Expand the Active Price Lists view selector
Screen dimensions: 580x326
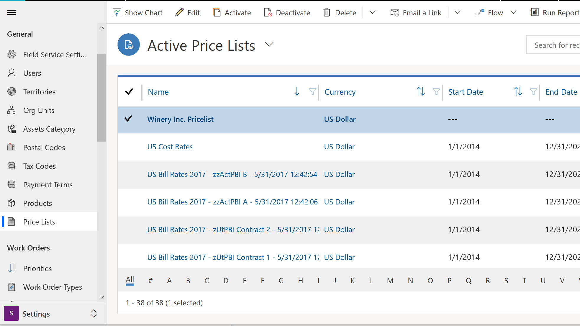click(x=269, y=45)
